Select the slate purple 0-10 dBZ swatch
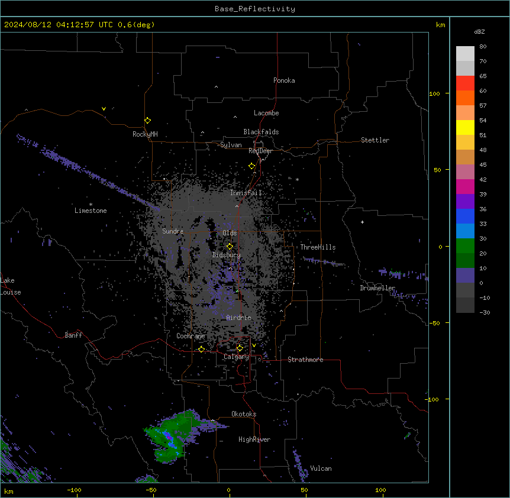The width and height of the screenshot is (510, 498). [465, 276]
